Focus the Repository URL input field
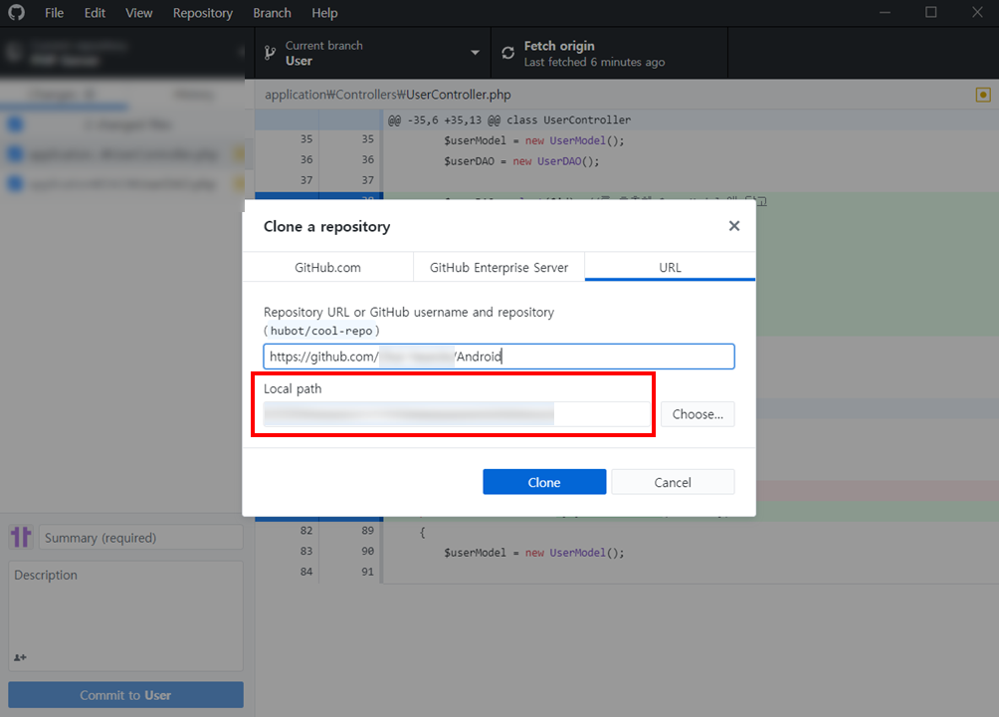 click(499, 356)
